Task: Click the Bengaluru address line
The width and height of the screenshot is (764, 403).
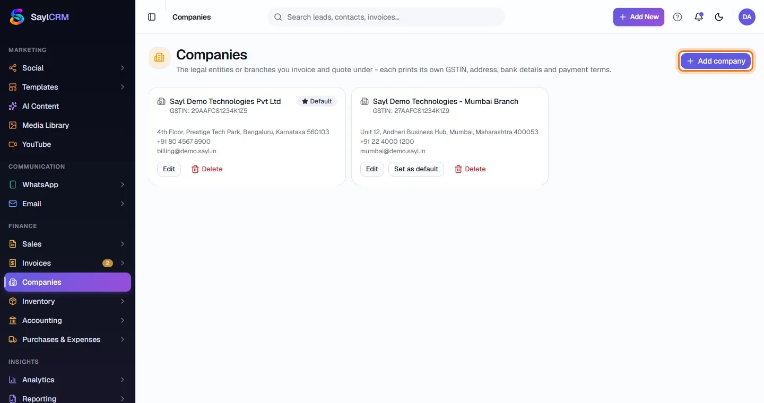Action: [243, 132]
